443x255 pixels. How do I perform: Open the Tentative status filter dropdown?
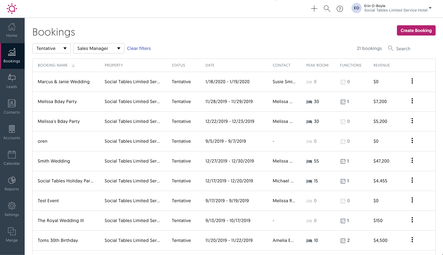[51, 48]
